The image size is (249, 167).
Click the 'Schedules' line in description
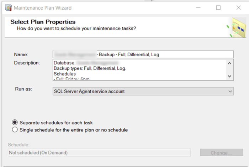click(65, 74)
